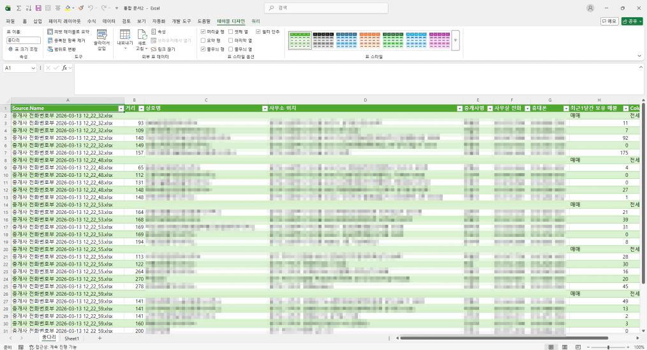Open table properties (속성) in external data group

point(158,32)
